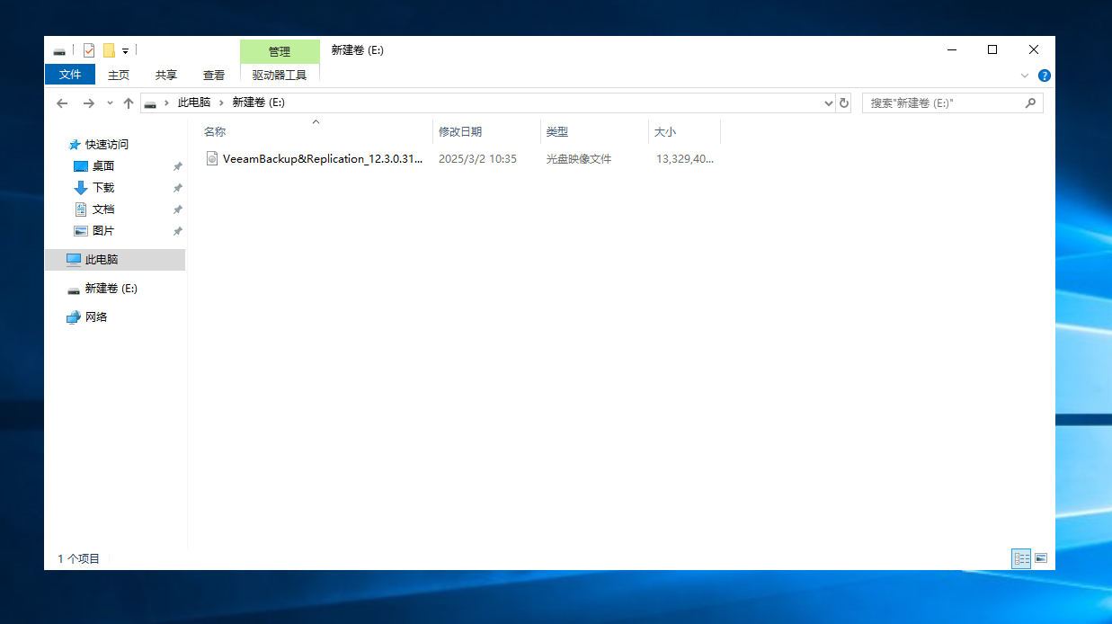Open 桌面 in the navigation pane
Viewport: 1112px width, 624px height.
(x=103, y=165)
